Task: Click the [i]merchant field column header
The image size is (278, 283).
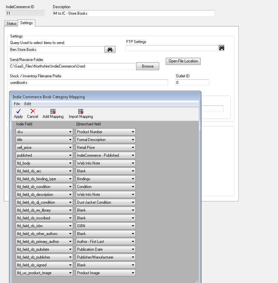Action: (88, 124)
